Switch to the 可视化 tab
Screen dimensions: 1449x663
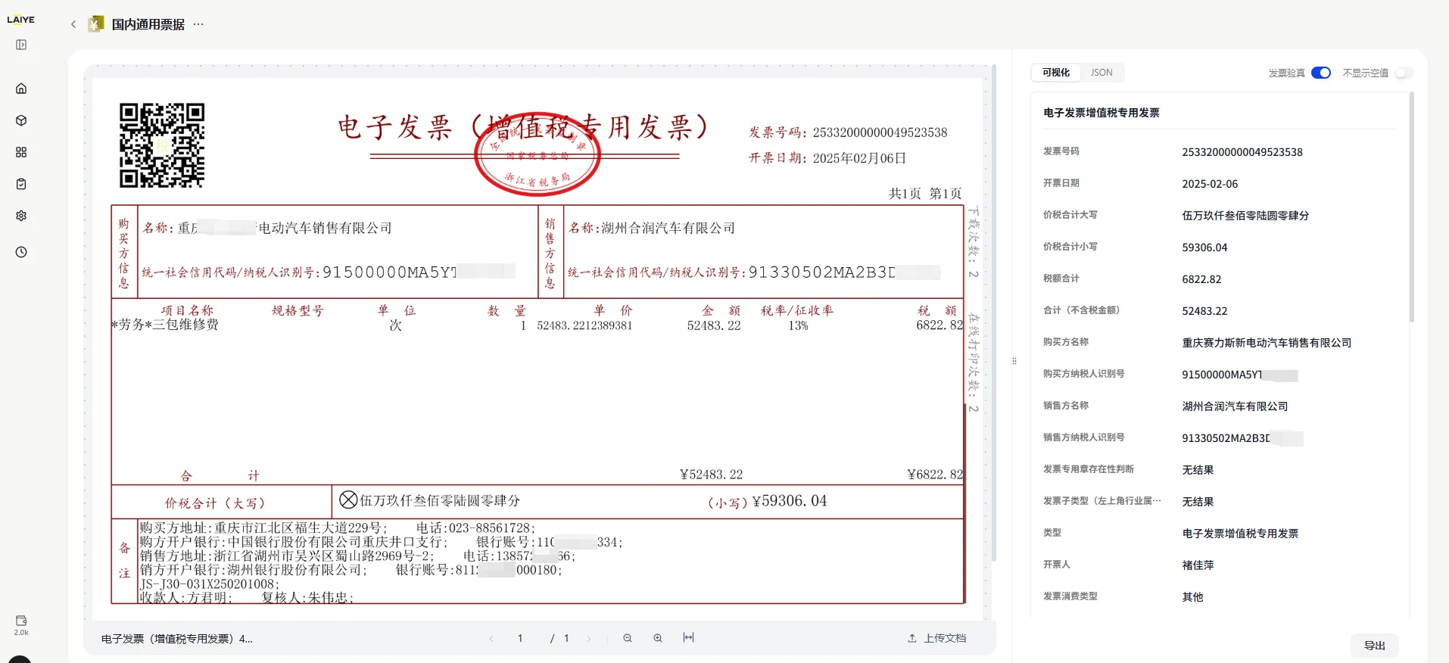1056,73
